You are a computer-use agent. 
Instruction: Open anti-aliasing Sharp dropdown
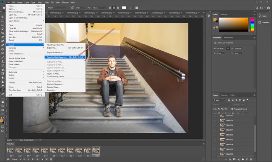point(99,7)
